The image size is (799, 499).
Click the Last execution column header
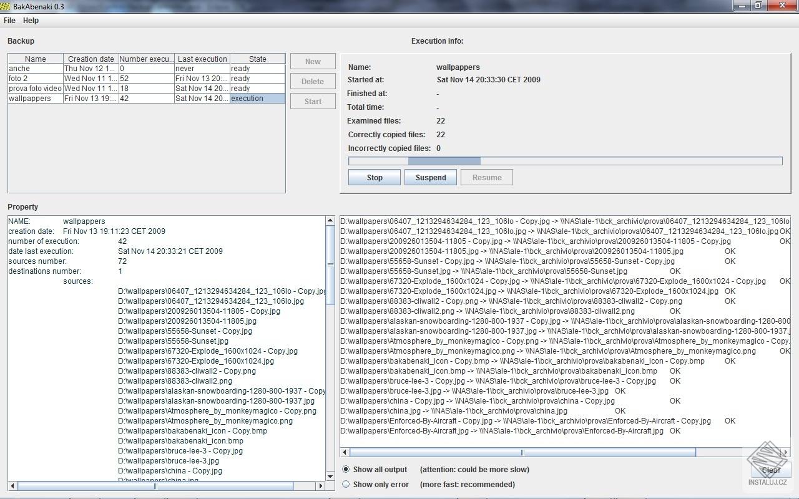coord(202,59)
